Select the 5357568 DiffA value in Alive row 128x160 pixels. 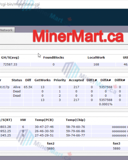106,87
